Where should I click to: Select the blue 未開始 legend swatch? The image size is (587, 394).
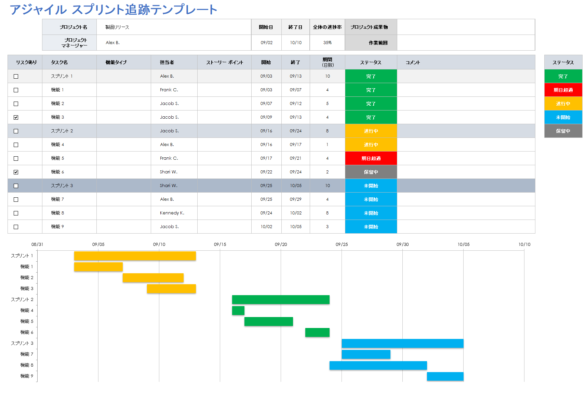point(563,117)
